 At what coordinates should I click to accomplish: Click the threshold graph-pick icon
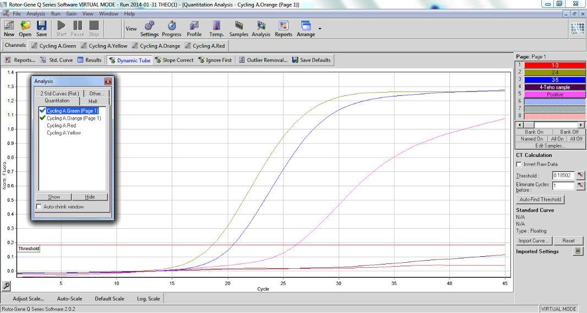[580, 175]
